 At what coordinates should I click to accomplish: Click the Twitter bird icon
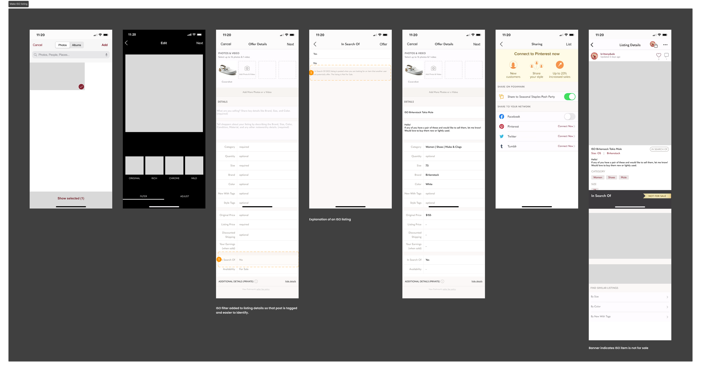click(502, 136)
